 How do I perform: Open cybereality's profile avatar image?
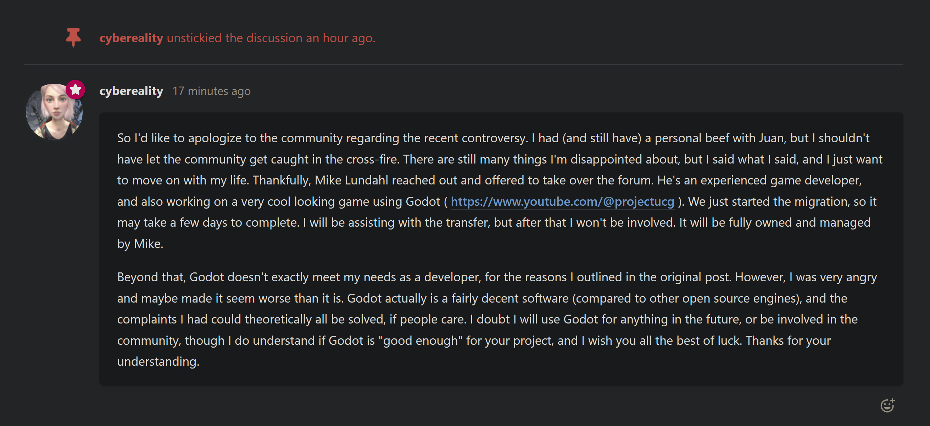[x=54, y=112]
